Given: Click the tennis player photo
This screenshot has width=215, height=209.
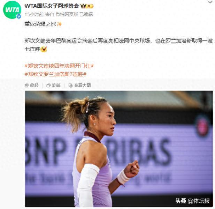Looking at the screenshot, I should [119, 149].
